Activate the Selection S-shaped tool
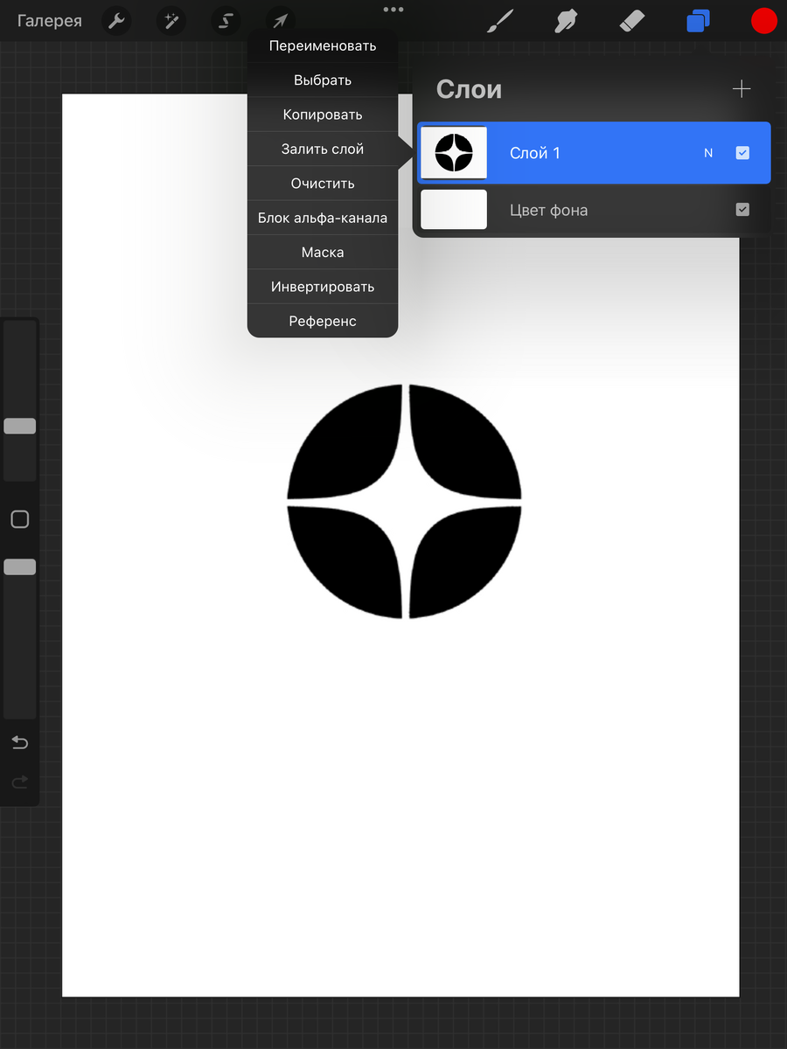 click(x=226, y=21)
